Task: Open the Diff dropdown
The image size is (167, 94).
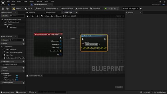Action: 28,9
